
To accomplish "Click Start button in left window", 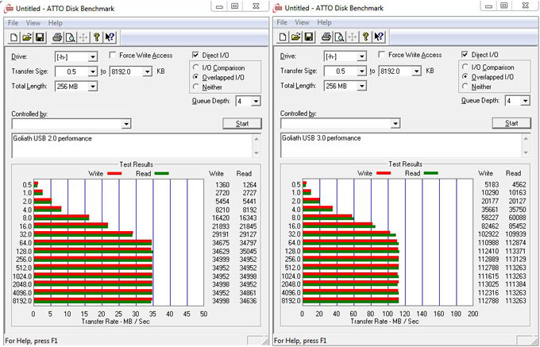I will point(242,124).
